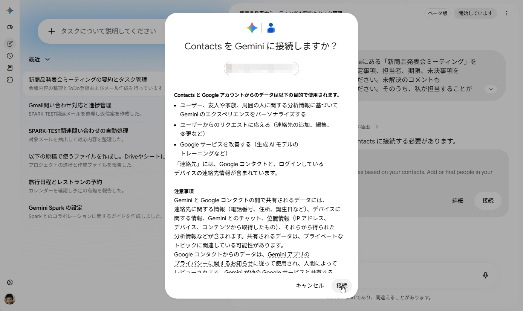Click the 注意事項 heading
The image size is (523, 311).
click(x=184, y=191)
